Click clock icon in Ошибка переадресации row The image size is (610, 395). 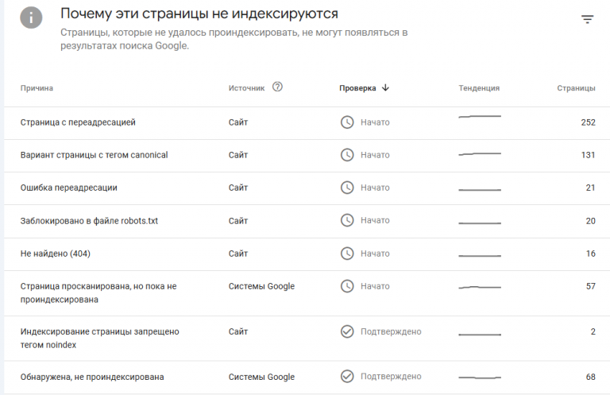(347, 188)
